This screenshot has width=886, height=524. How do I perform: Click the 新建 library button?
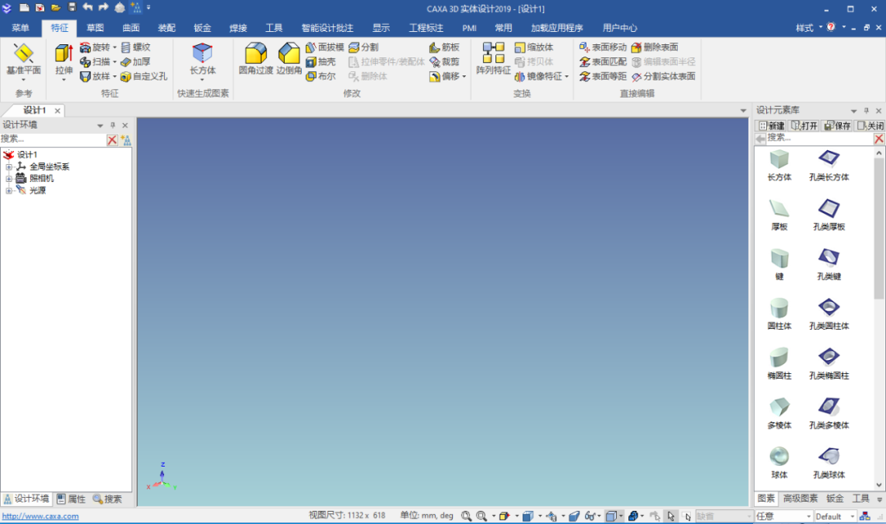[x=771, y=125]
